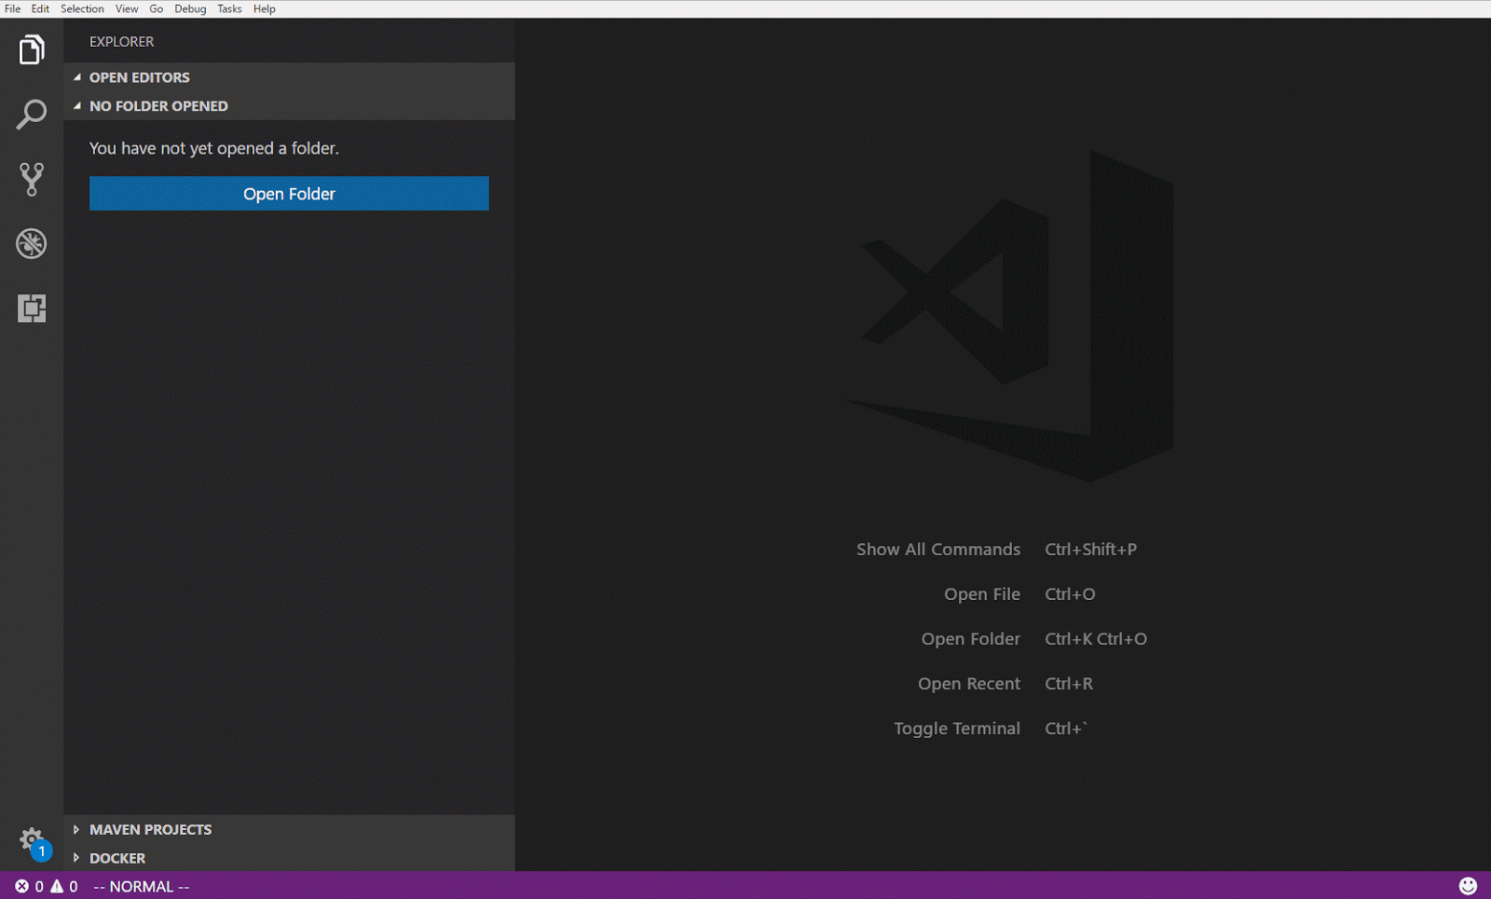
Task: Open the Search view icon
Action: click(x=32, y=115)
